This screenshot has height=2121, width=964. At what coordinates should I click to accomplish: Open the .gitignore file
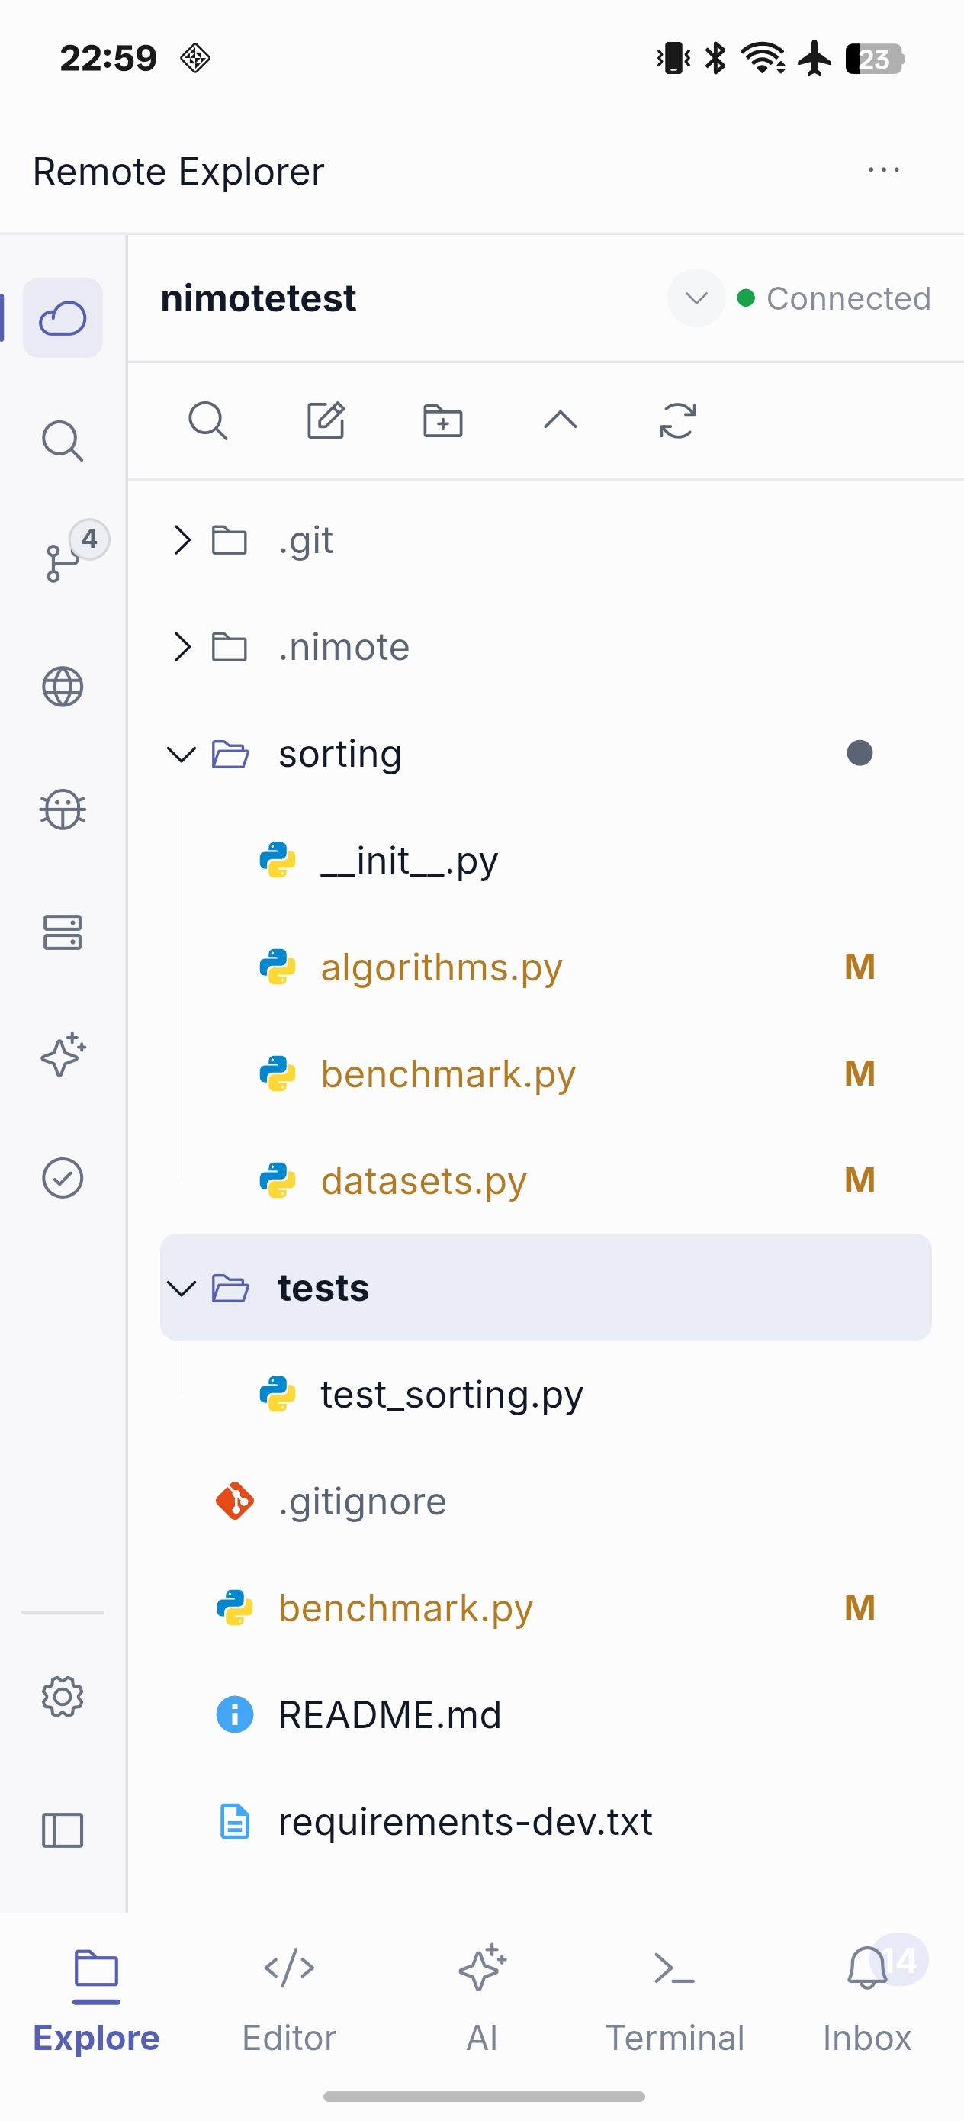click(546, 1501)
